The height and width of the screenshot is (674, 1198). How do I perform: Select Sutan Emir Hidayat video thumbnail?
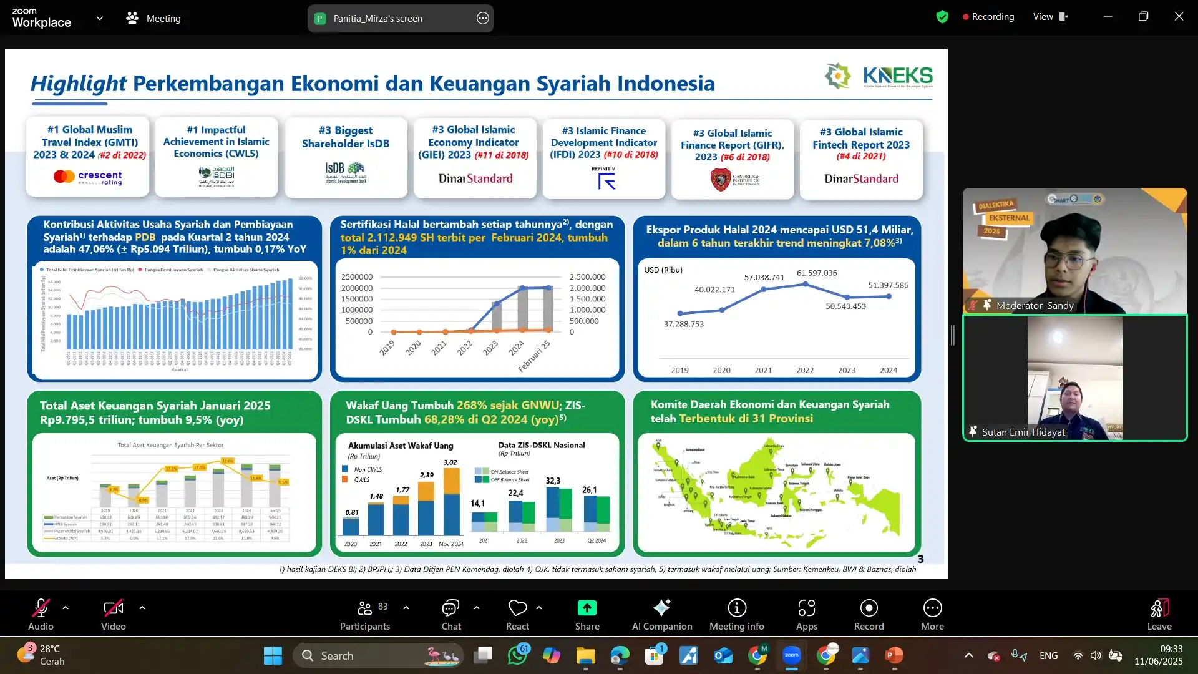(1075, 378)
